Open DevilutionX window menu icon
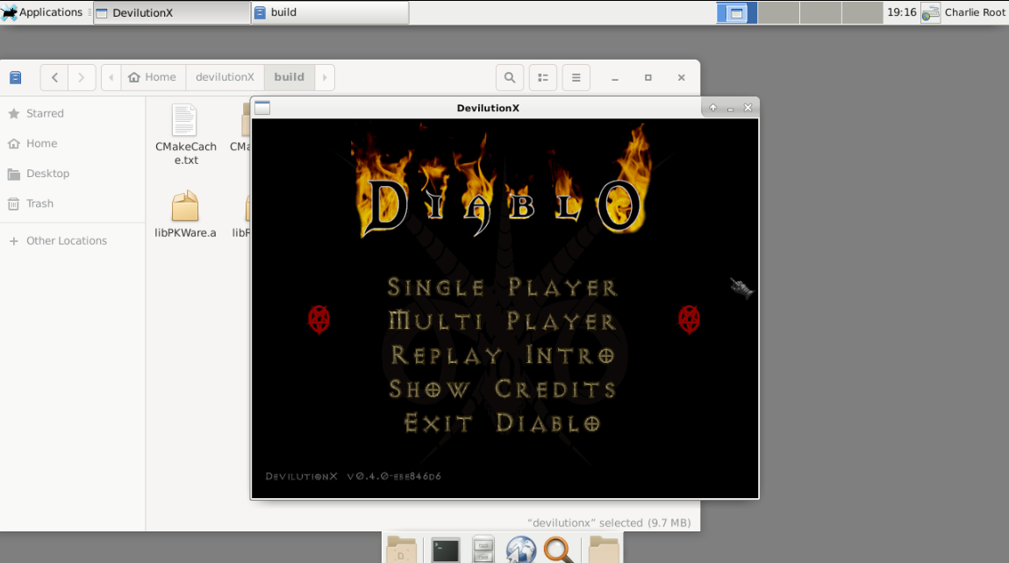The width and height of the screenshot is (1009, 563). click(262, 108)
